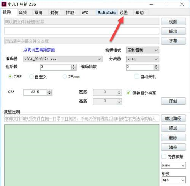Click the 高度 value field

tap(105, 101)
